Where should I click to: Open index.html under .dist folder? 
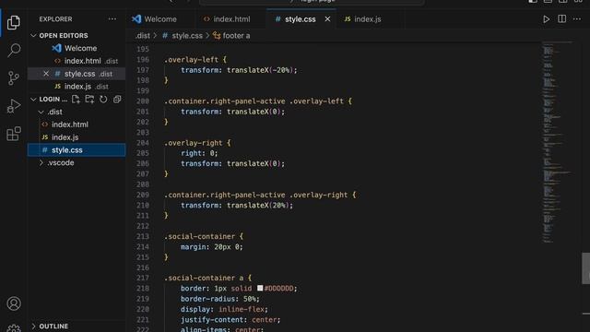(70, 125)
